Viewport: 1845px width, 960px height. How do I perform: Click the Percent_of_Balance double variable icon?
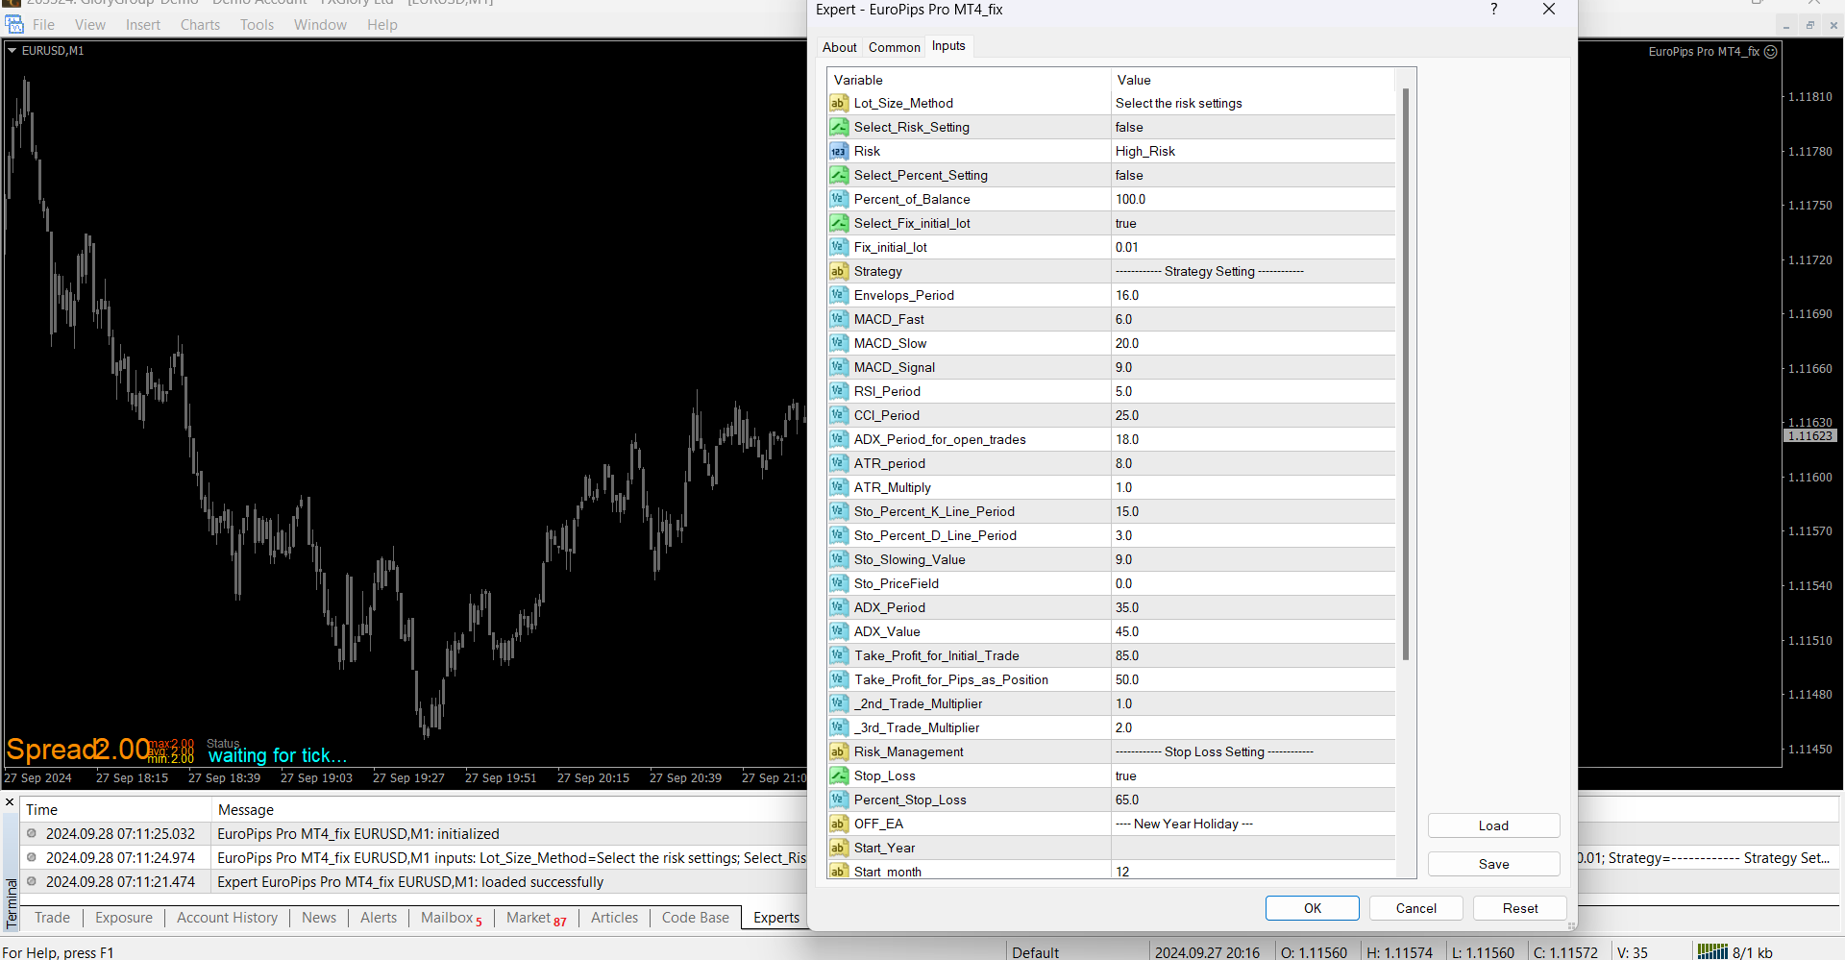839,199
